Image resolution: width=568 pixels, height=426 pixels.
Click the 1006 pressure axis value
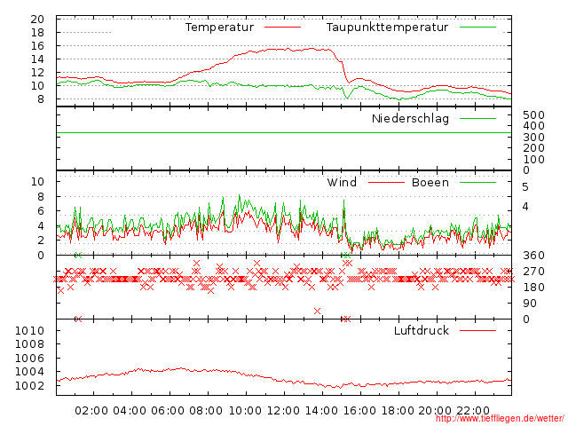(x=29, y=359)
